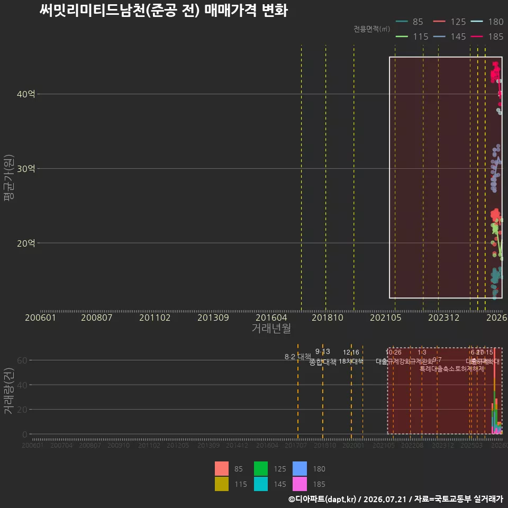This screenshot has width=508, height=508.
Task: Click the 201412 tick label on the volume chart
Action: point(237,446)
